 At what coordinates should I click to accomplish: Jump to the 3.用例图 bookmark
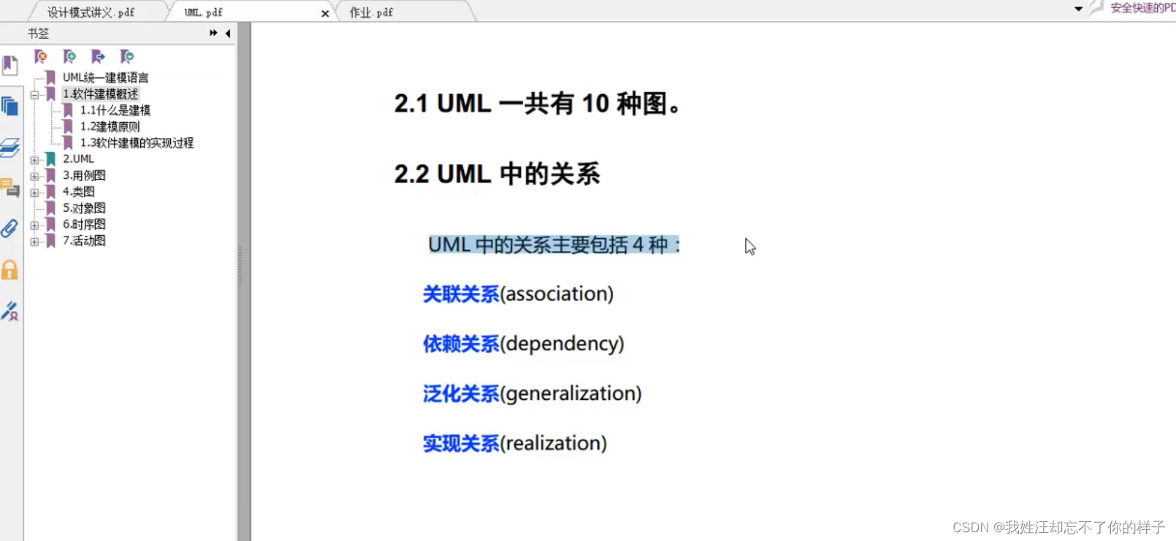click(x=84, y=175)
